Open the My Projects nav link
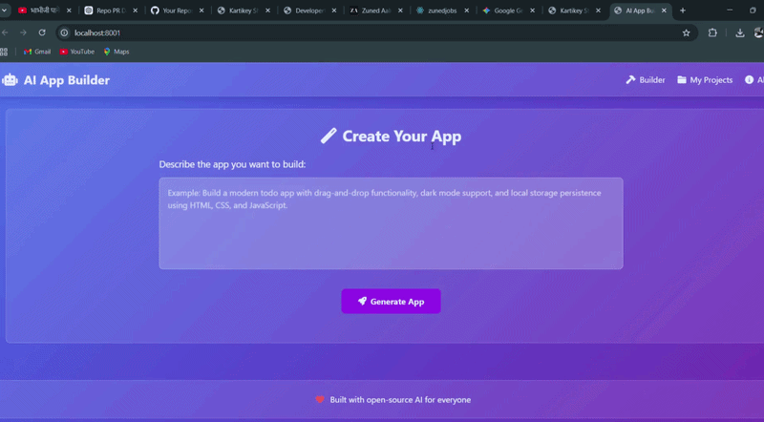 coord(705,79)
